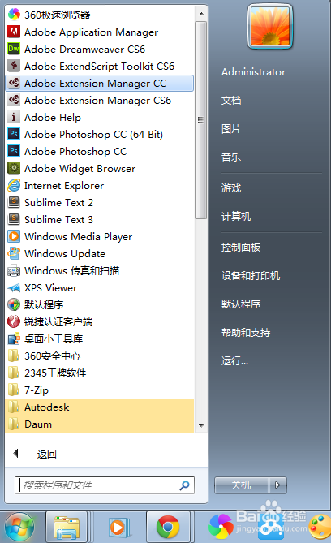Viewport: 331px width, 543px height.
Task: Open Adobe Dreamweaver CS6 icon
Action: coord(14,49)
